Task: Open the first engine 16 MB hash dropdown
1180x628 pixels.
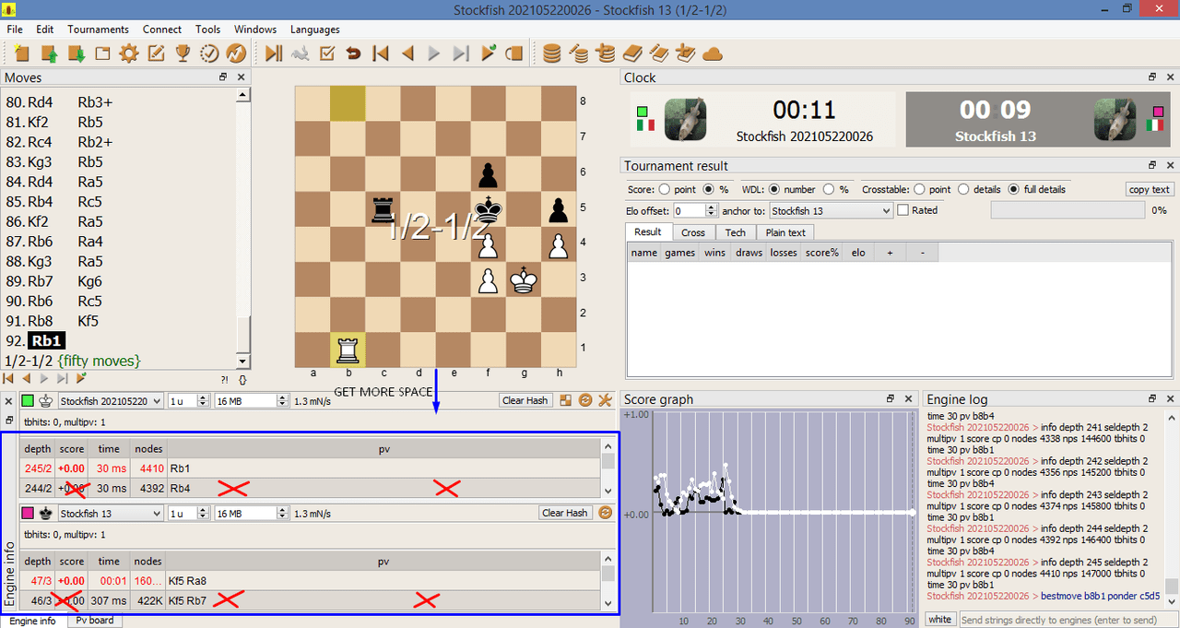Action: pos(251,400)
